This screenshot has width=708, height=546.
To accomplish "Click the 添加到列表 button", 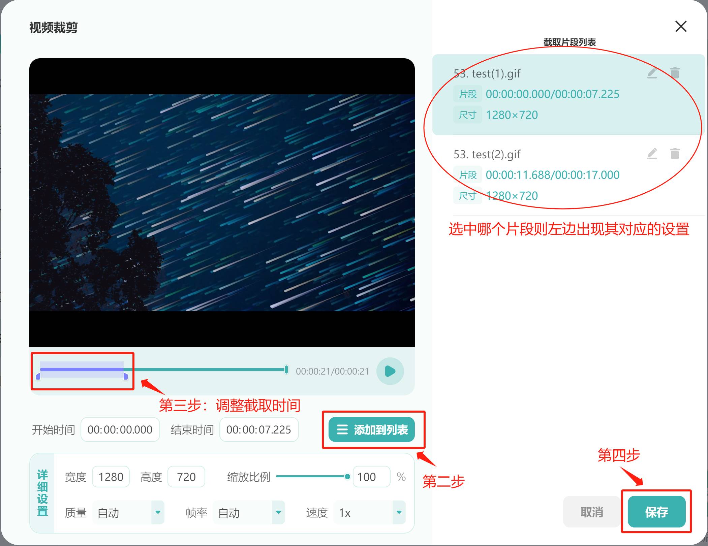I will 372,429.
